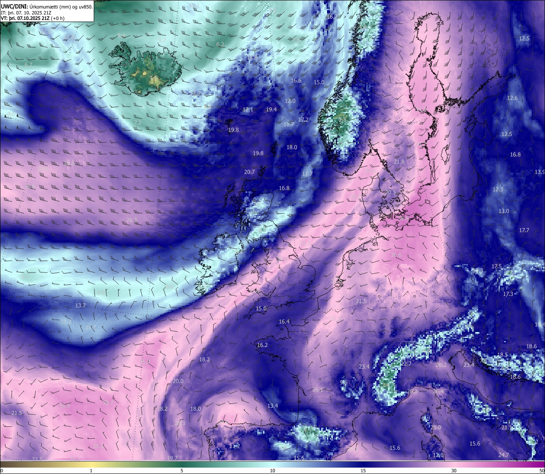This screenshot has width=545, height=474.
Task: Click the map value '21.8'
Action: [399, 162]
